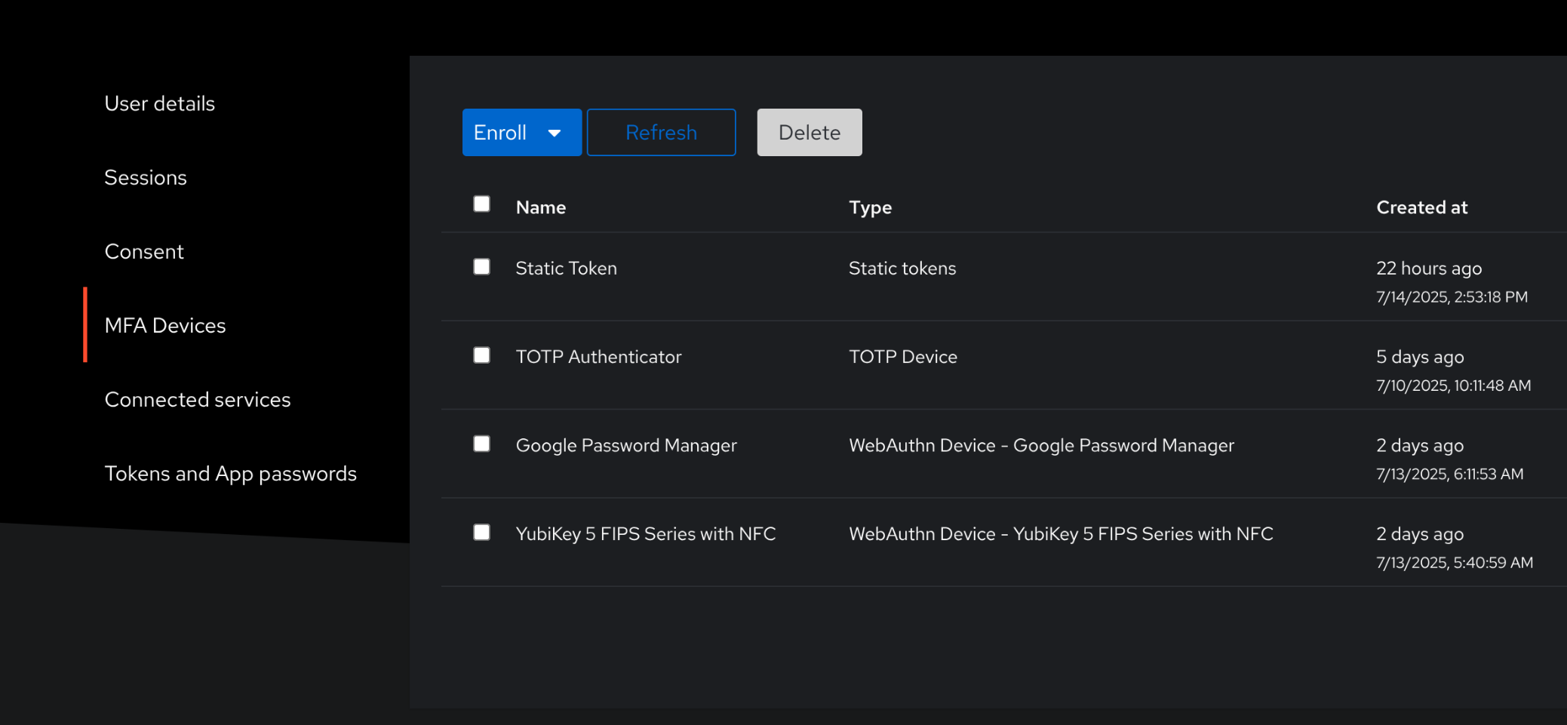The image size is (1567, 725).
Task: Toggle the select-all checkbox in table header
Action: (481, 204)
